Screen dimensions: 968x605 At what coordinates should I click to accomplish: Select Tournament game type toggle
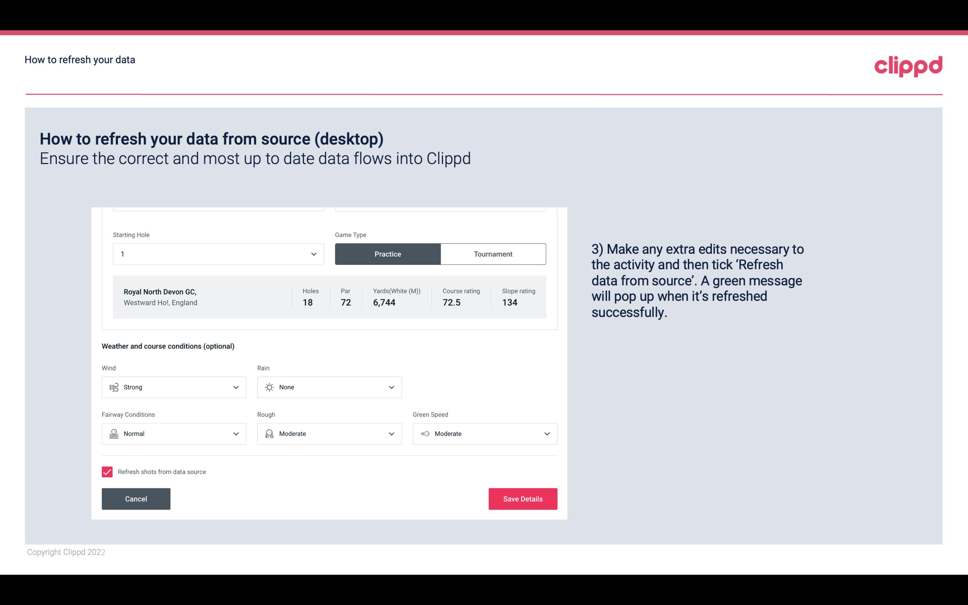pyautogui.click(x=492, y=254)
